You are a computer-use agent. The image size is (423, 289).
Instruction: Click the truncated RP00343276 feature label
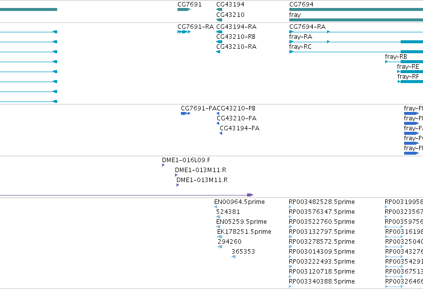point(404,252)
